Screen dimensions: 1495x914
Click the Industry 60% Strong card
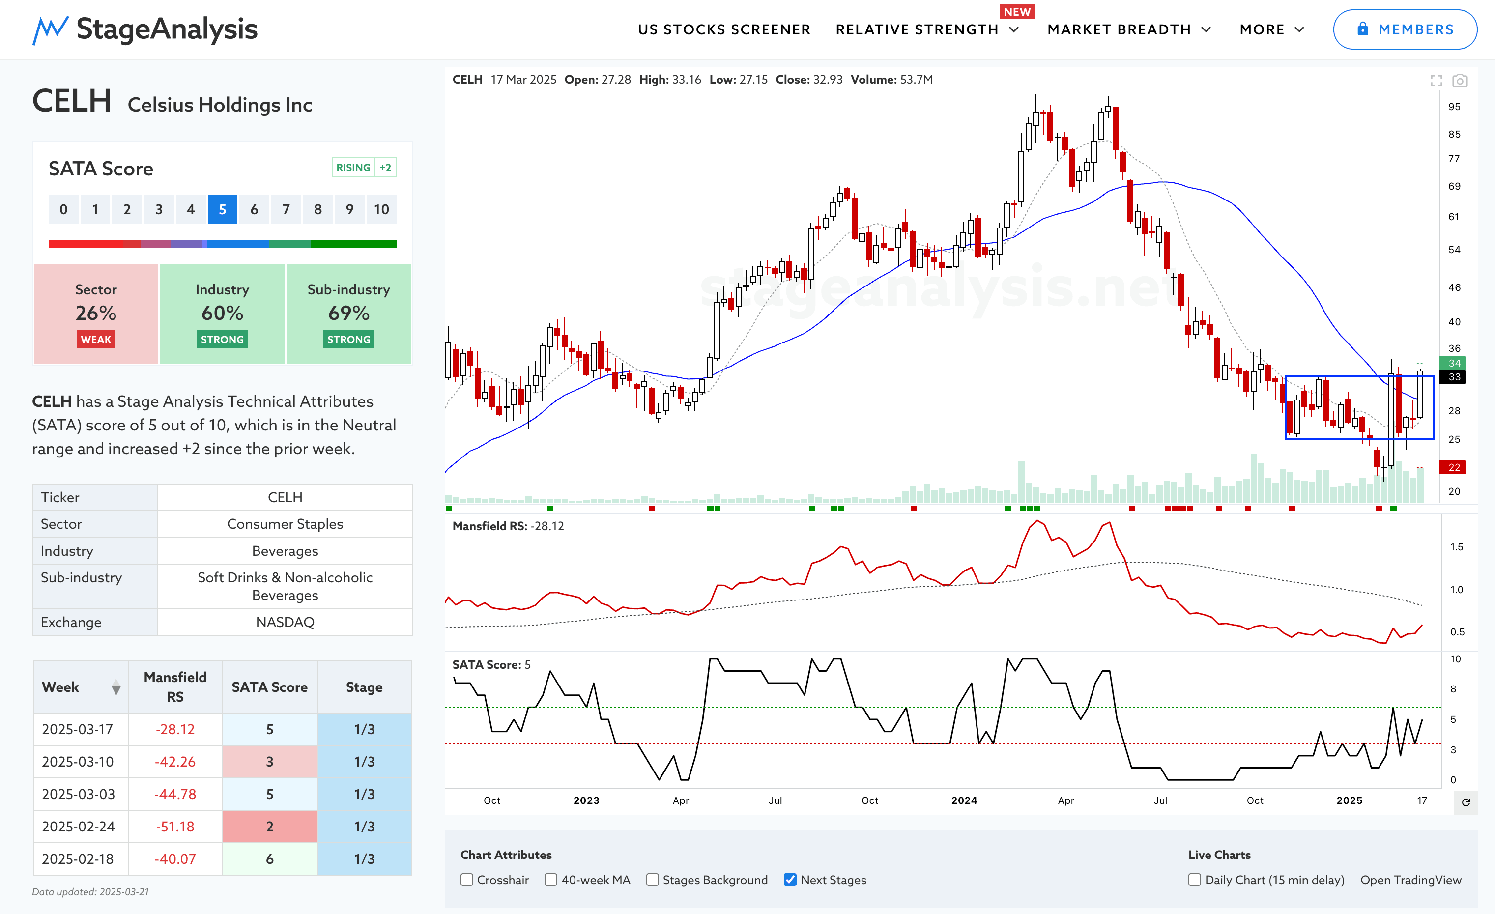[x=223, y=314]
